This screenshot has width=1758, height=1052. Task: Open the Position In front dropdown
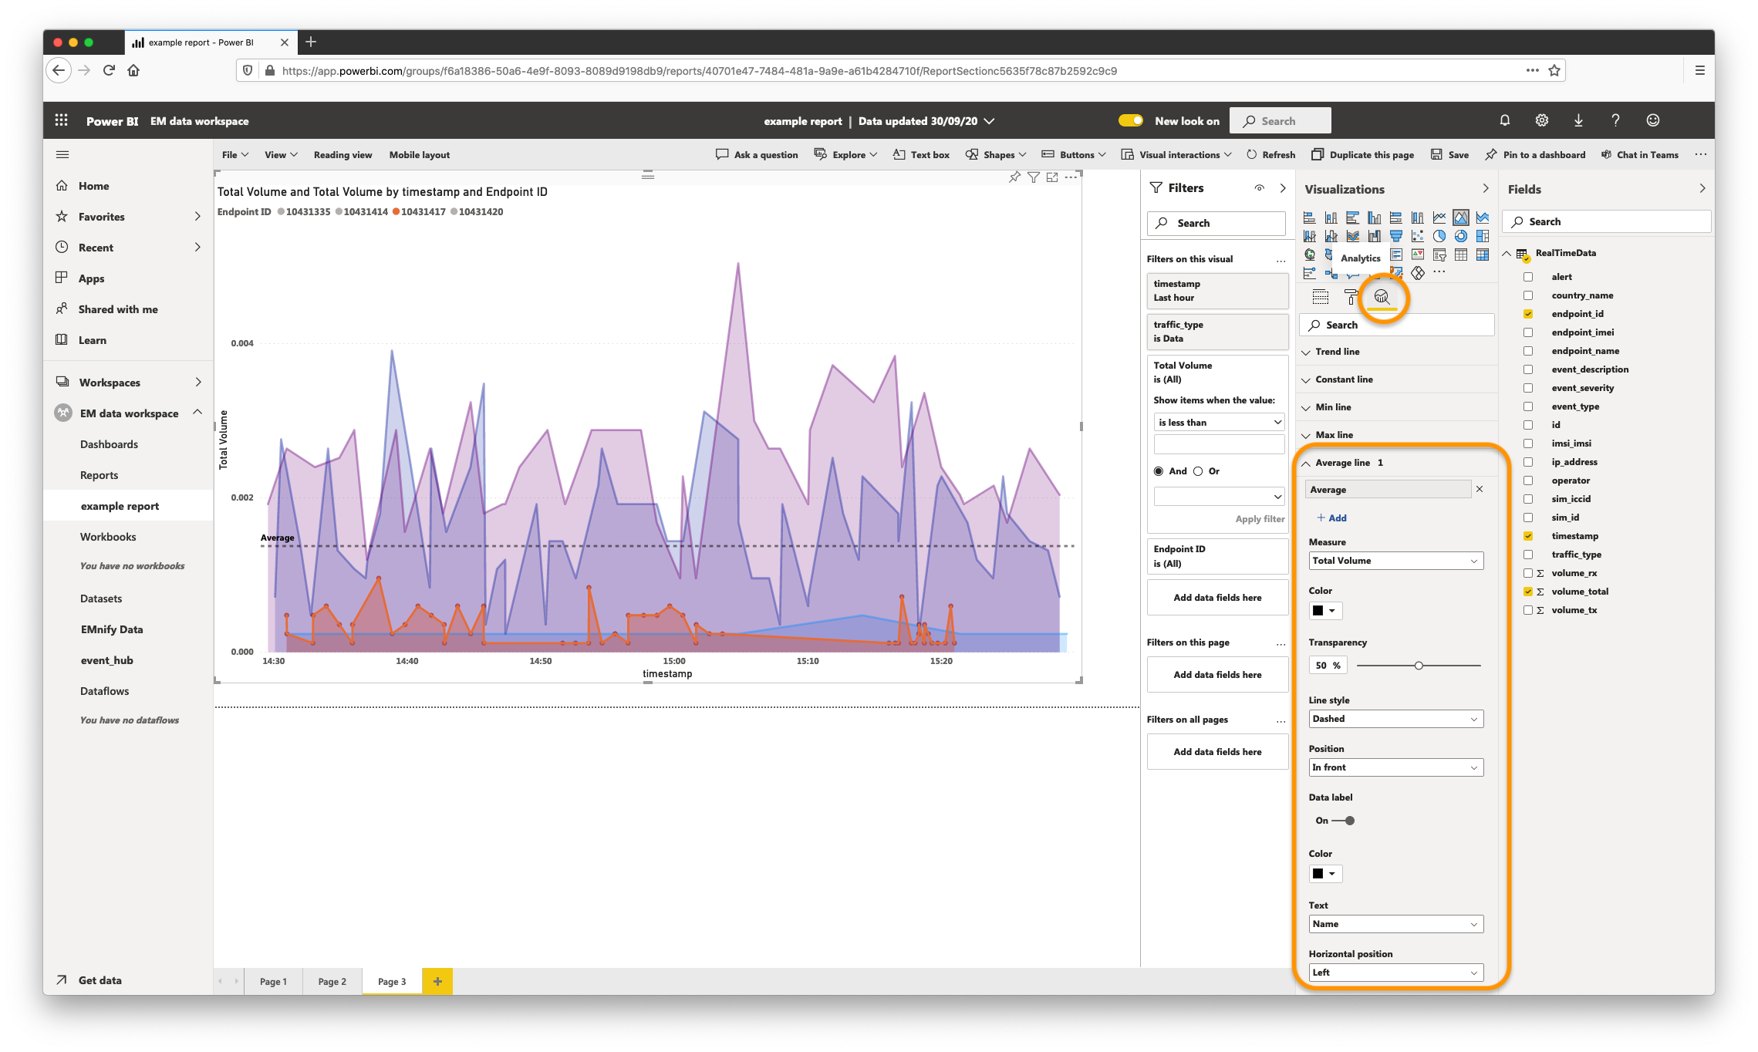(1395, 767)
